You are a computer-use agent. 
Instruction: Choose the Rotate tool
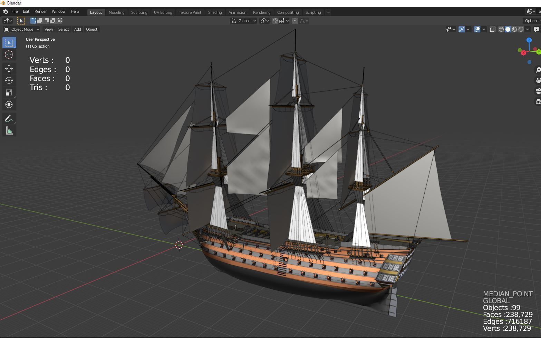click(x=9, y=80)
